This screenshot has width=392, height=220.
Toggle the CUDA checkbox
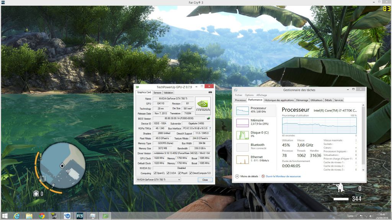click(168, 173)
